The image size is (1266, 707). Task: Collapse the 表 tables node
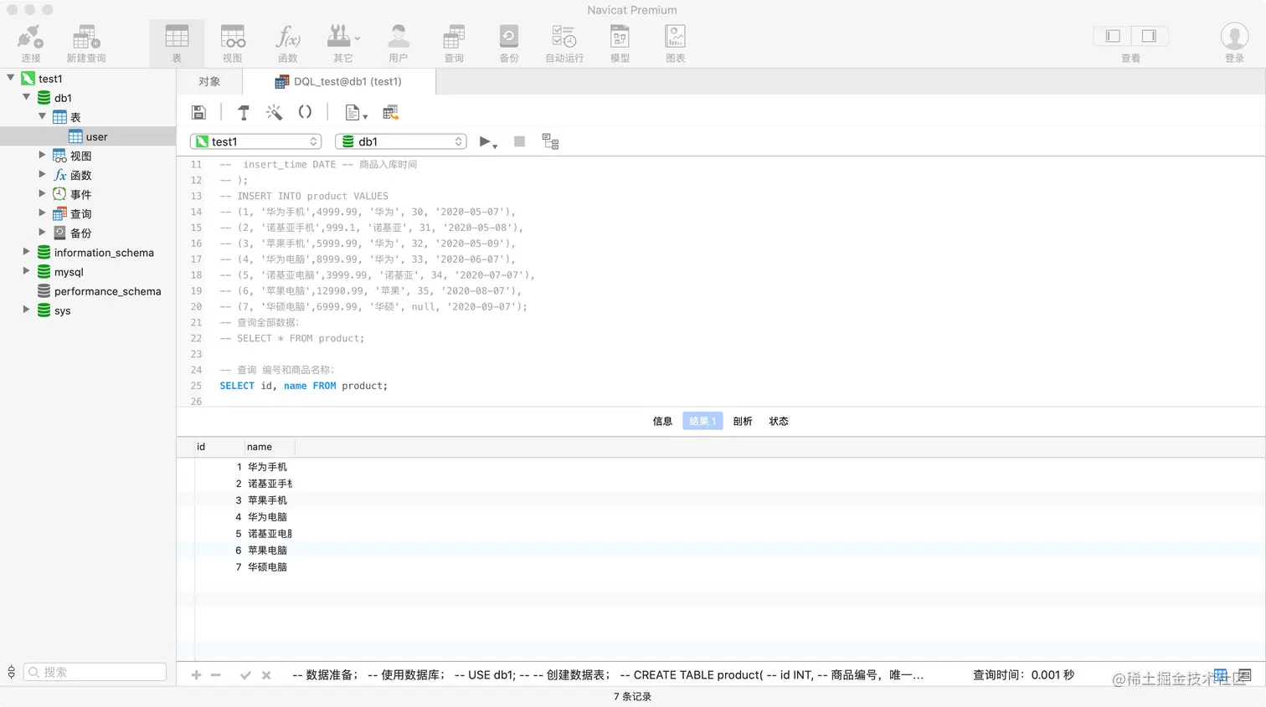(43, 116)
